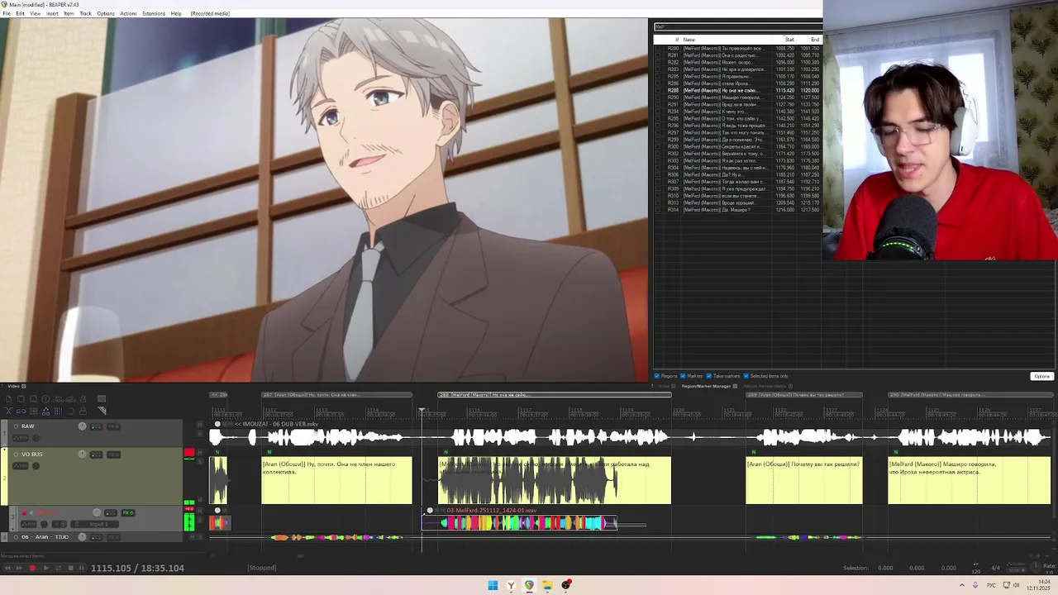
Task: Toggle auto-crossfade toolbar icon
Action: pyautogui.click(x=8, y=411)
